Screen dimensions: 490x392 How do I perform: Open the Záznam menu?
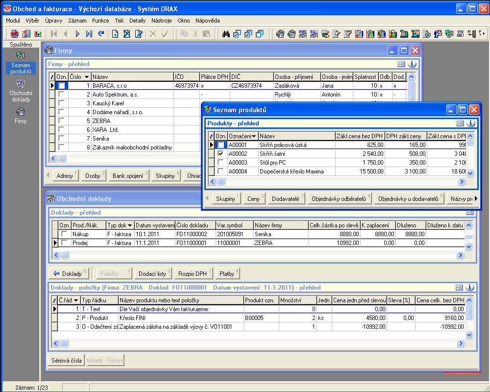[77, 21]
